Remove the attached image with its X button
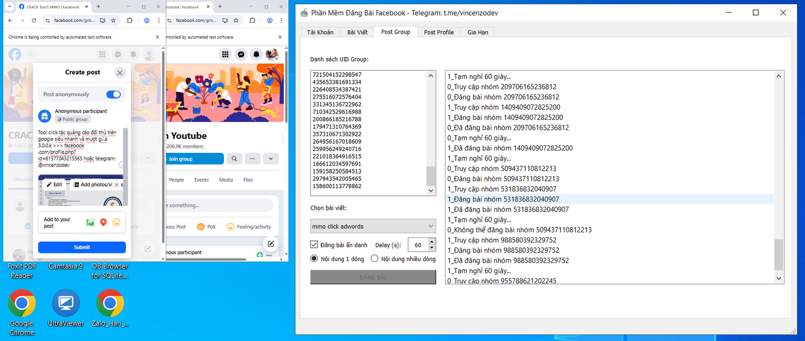Viewport: 805px width, 341px height. click(117, 185)
